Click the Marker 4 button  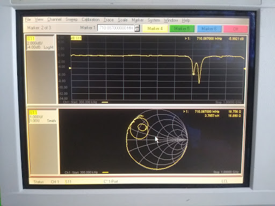[x=155, y=28]
